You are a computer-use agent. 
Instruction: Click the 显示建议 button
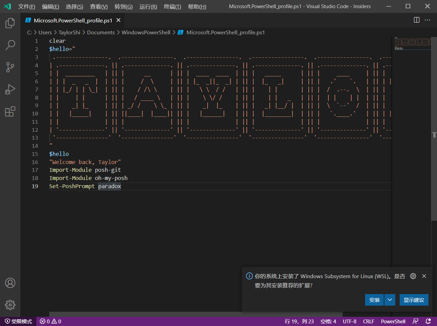coord(414,300)
